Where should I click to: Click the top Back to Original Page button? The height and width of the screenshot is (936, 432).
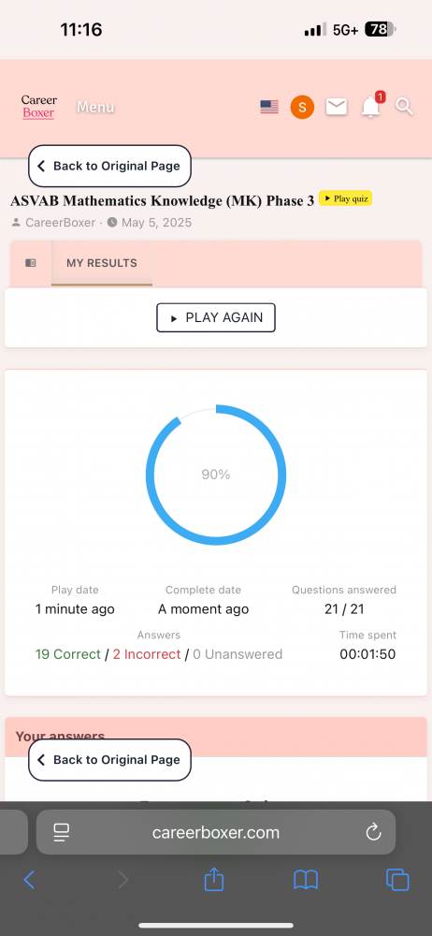(x=109, y=166)
